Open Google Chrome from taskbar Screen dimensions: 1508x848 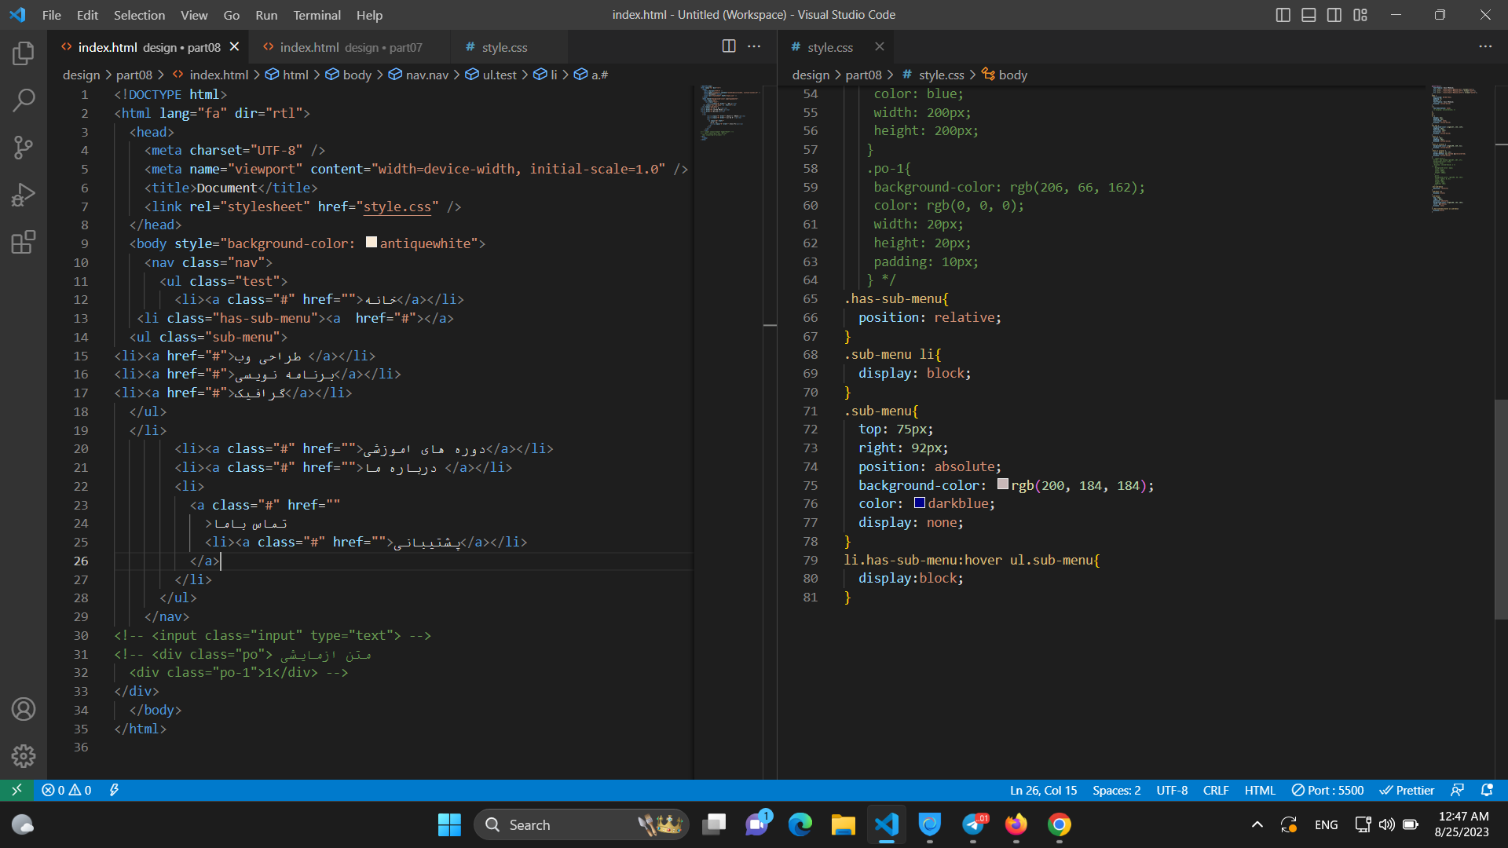point(1059,824)
